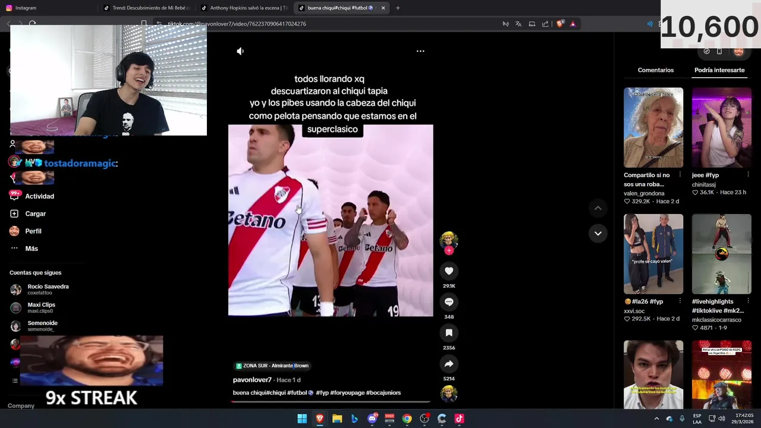Show hidden system tray icons
This screenshot has height=428, width=761.
pyautogui.click(x=656, y=418)
